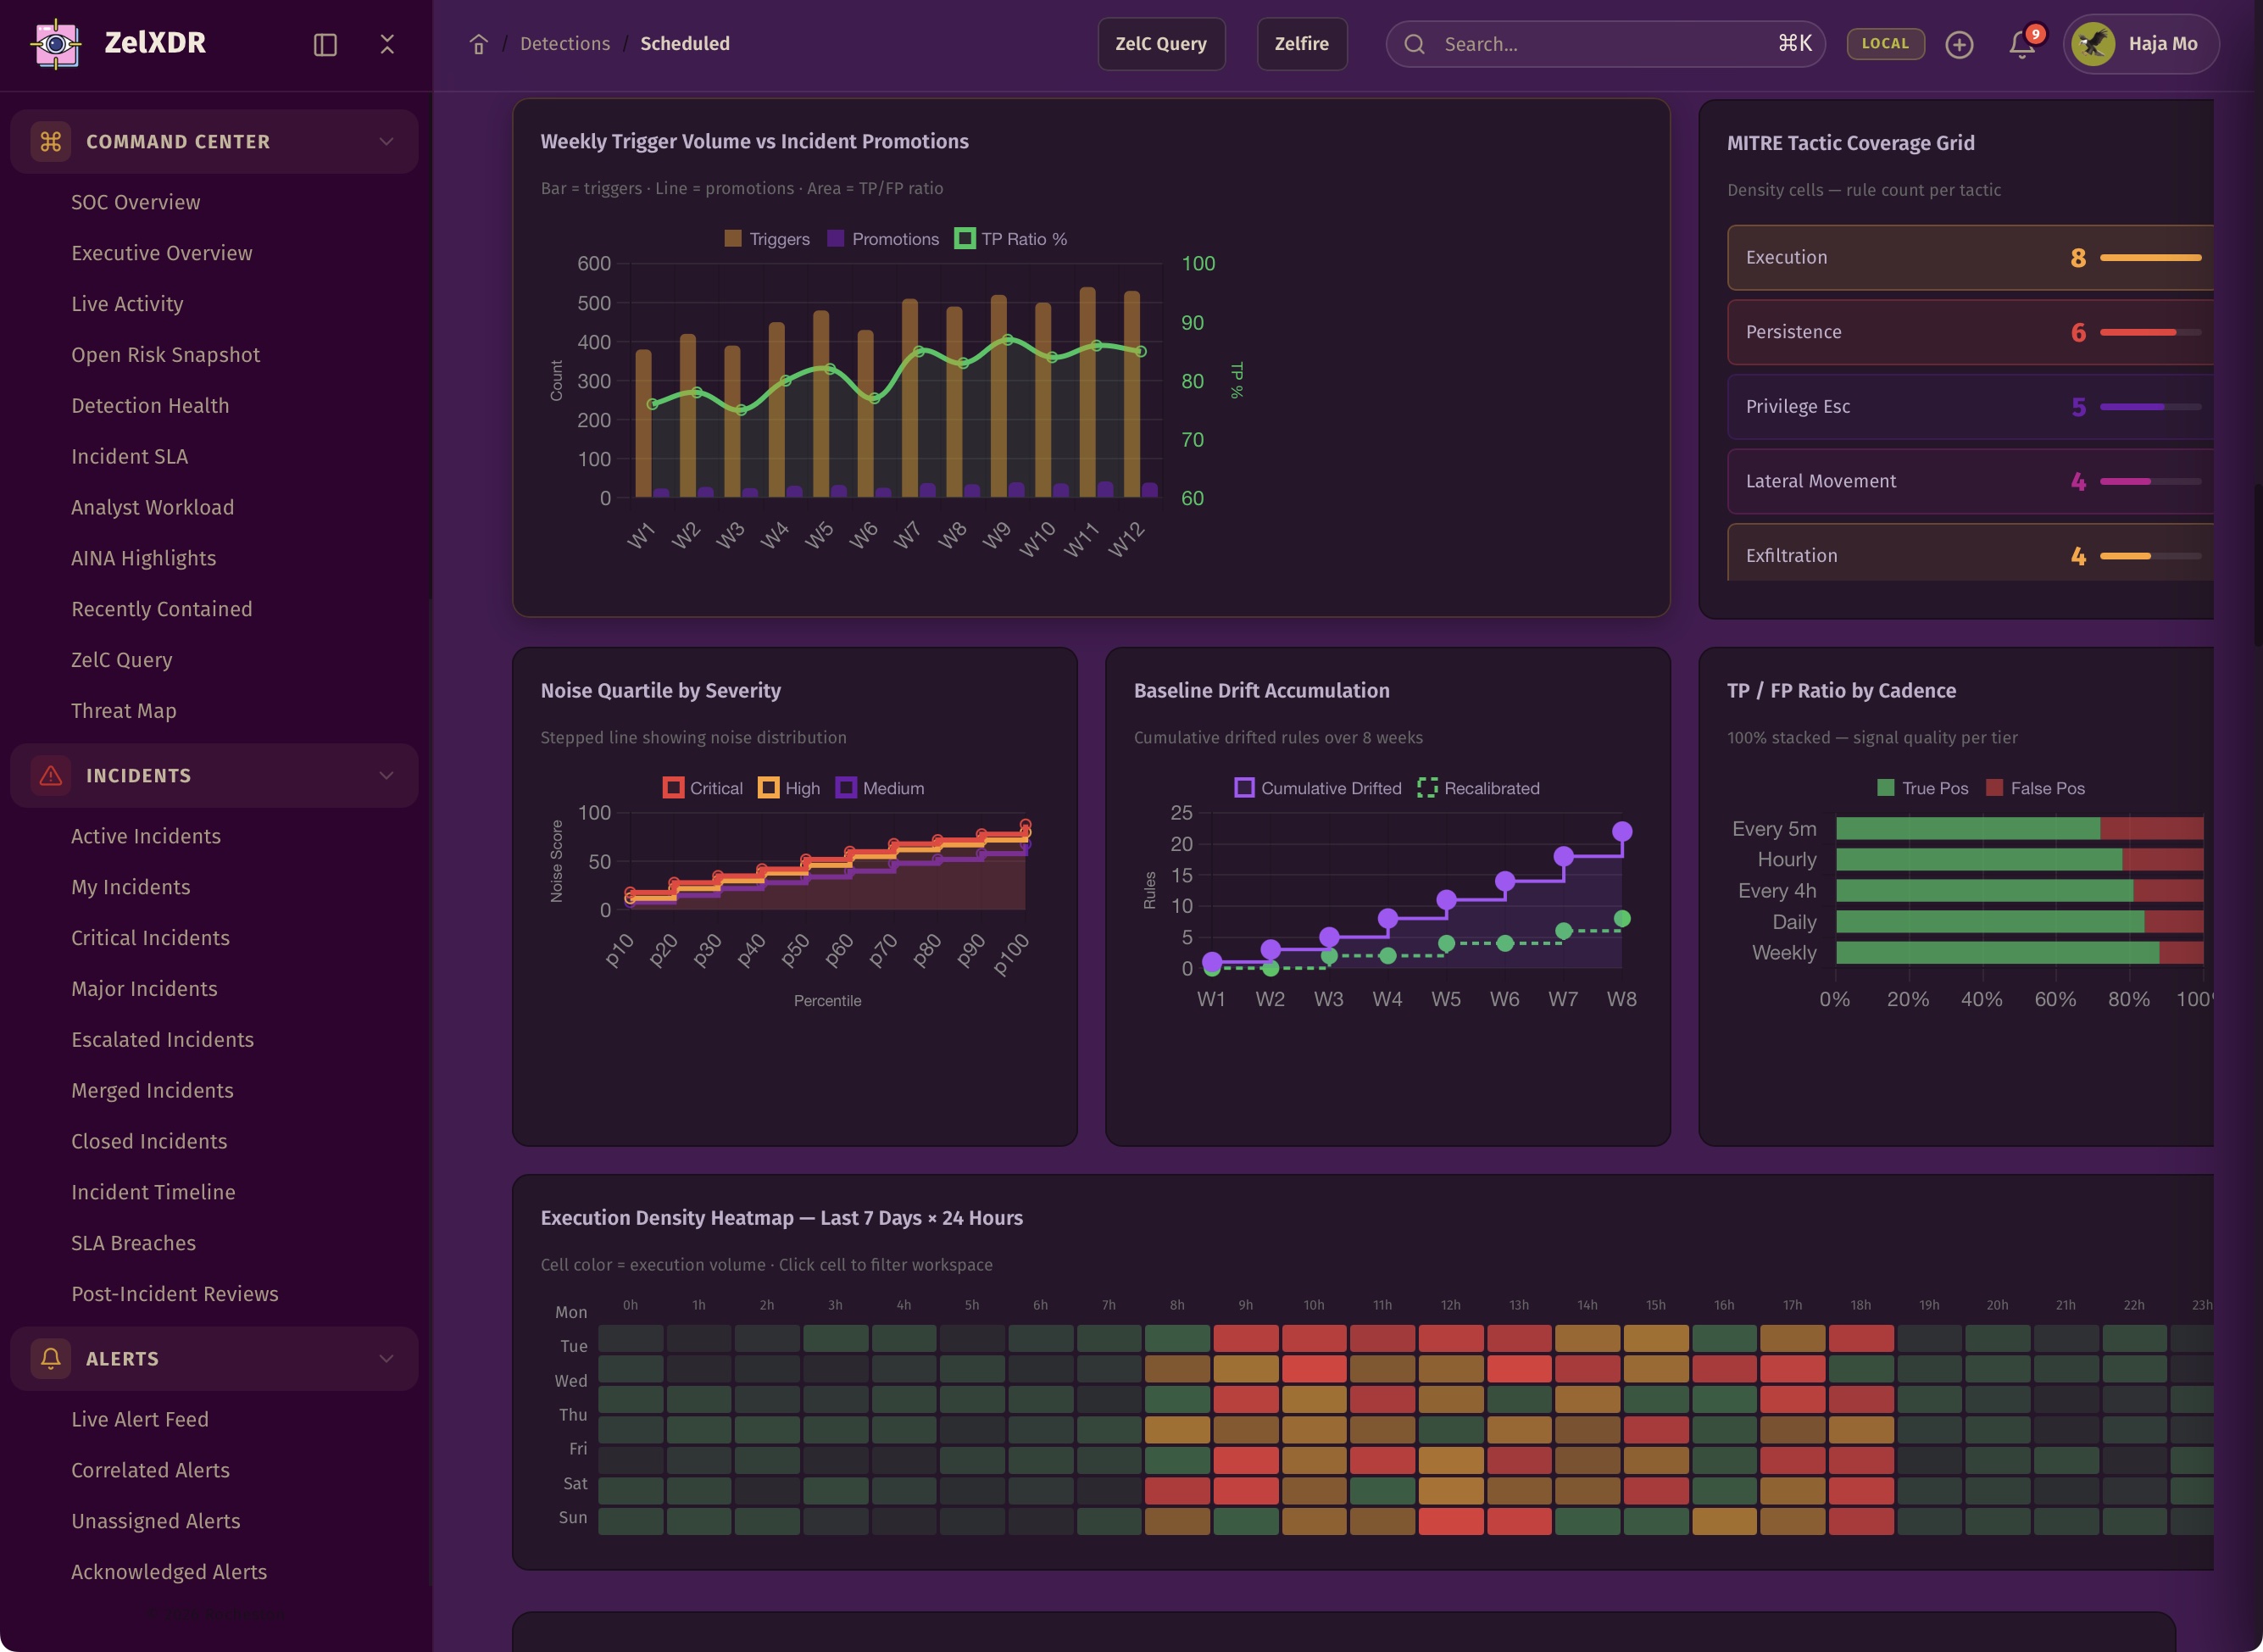Open SLA Breaches sidebar item

point(133,1242)
